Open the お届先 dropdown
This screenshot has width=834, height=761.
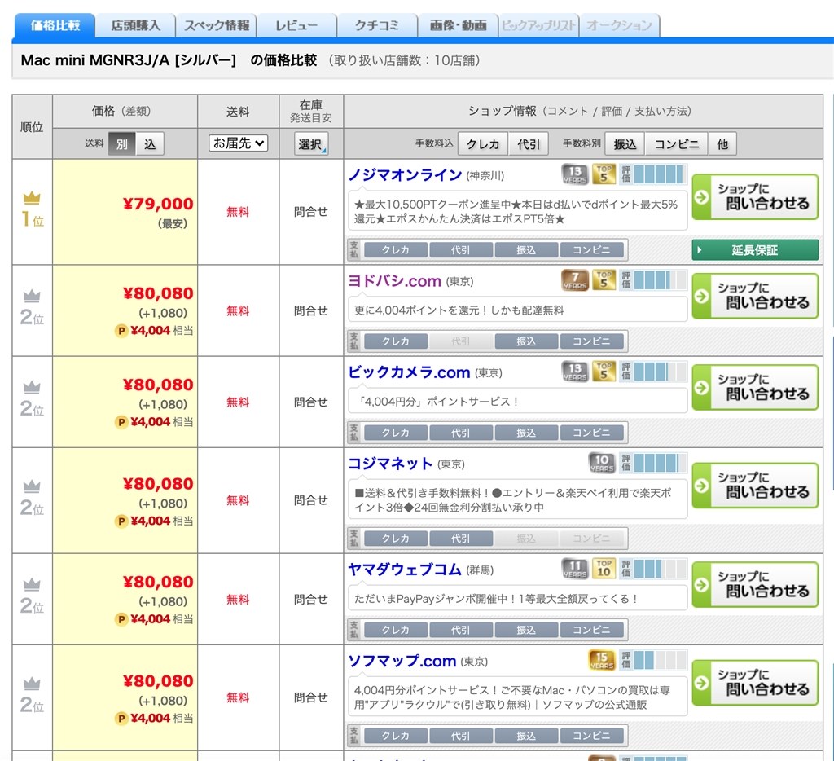[x=238, y=143]
